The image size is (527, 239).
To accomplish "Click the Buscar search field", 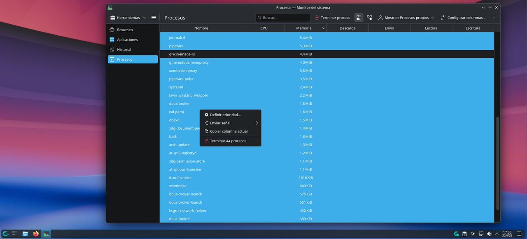I will point(282,18).
